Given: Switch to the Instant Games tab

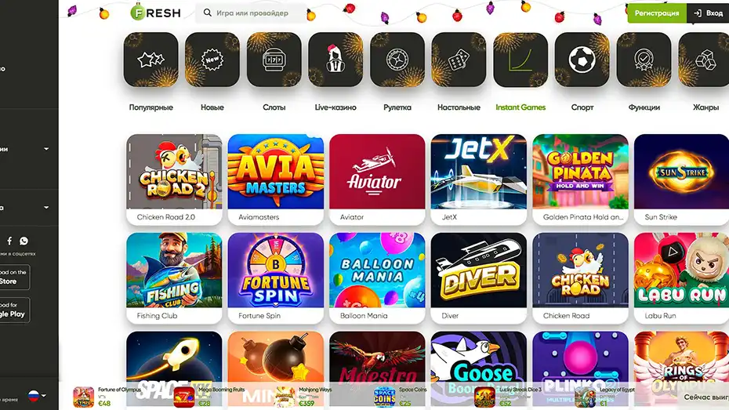Looking at the screenshot, I should tap(520, 107).
